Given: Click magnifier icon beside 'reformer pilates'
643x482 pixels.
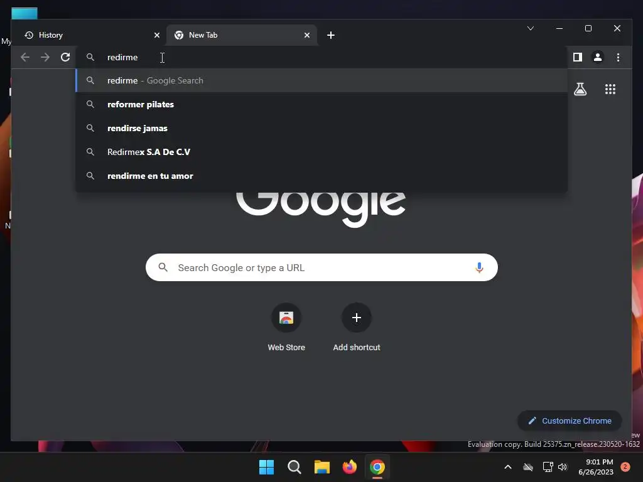Looking at the screenshot, I should (x=90, y=104).
